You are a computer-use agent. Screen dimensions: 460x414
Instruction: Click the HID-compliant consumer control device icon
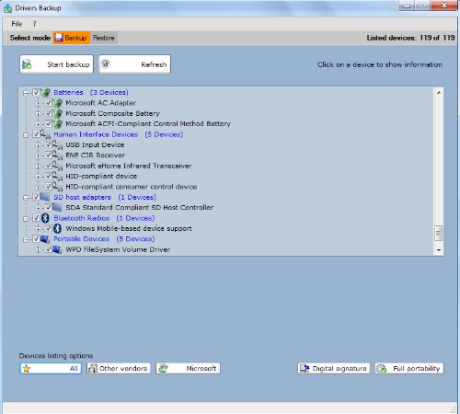[58, 187]
